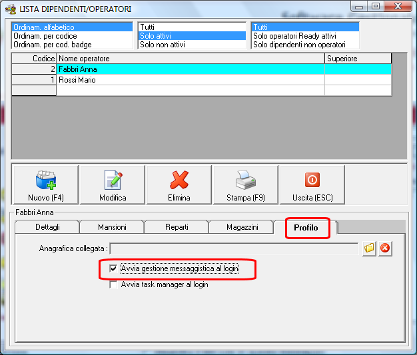Viewport: 417px width, 355px height.
Task: Clear linked anagrafica with red X icon
Action: click(385, 248)
